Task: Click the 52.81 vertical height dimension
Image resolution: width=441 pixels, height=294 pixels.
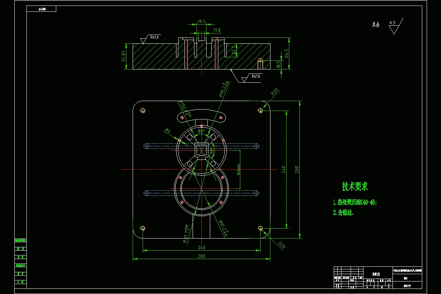Action: [x=123, y=56]
